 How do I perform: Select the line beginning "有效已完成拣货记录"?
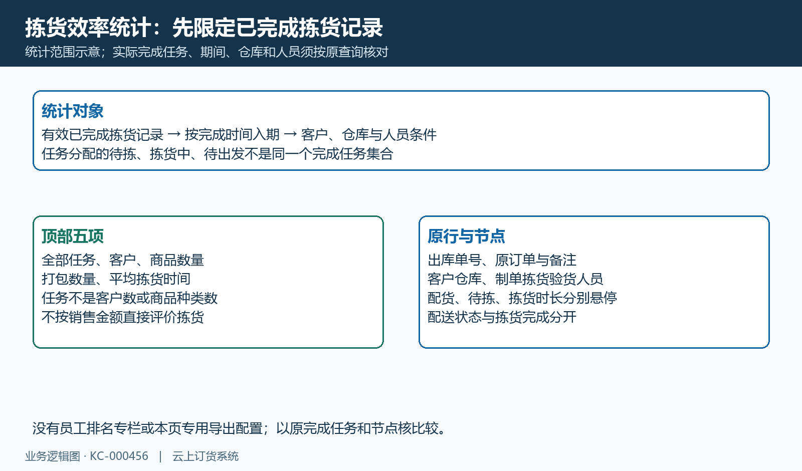click(x=239, y=135)
